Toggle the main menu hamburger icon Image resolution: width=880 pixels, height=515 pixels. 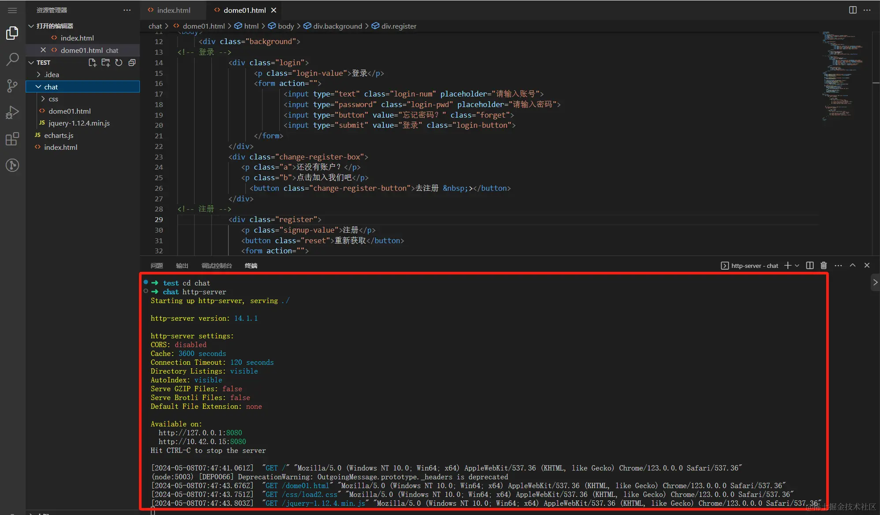pyautogui.click(x=12, y=10)
